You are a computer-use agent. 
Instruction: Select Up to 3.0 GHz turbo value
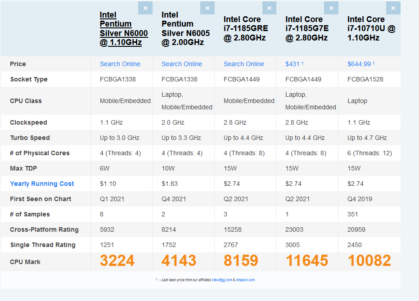tap(119, 138)
